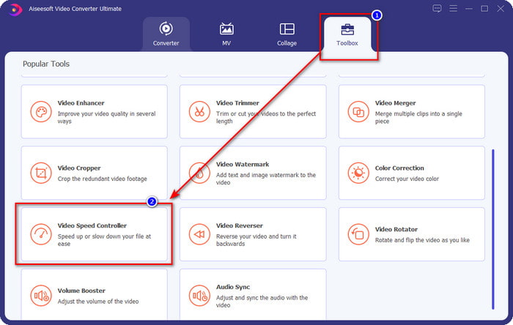This screenshot has width=513, height=325.
Task: Open the Video Trimmer title
Action: [237, 103]
